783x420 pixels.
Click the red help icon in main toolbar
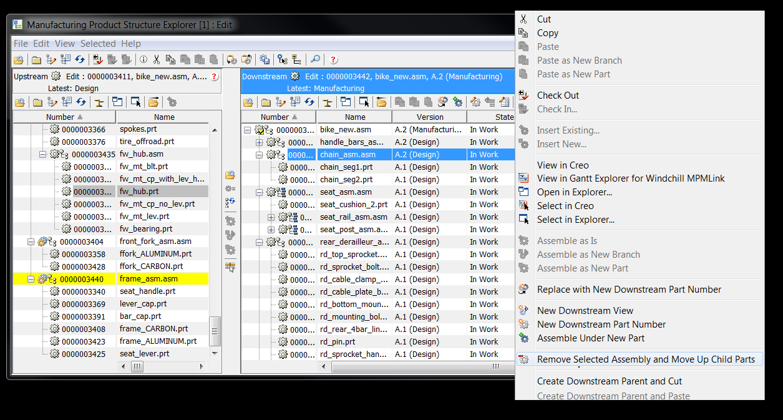[333, 60]
